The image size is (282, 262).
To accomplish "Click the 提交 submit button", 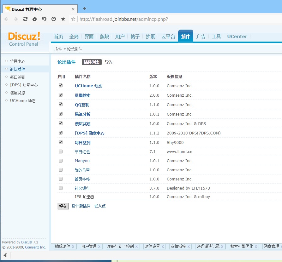I will 63,206.
